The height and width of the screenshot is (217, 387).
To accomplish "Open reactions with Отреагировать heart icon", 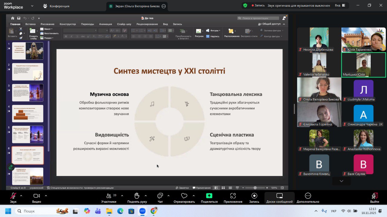I will pyautogui.click(x=184, y=196).
